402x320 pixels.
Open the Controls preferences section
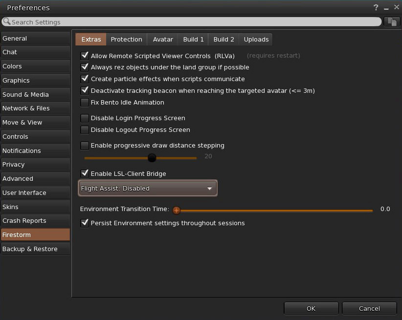(x=35, y=137)
